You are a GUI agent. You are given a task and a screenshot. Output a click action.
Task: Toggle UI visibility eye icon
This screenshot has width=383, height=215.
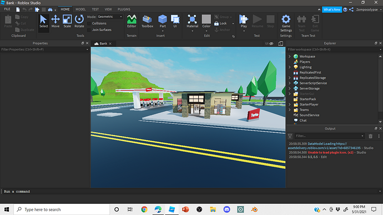click(x=269, y=43)
